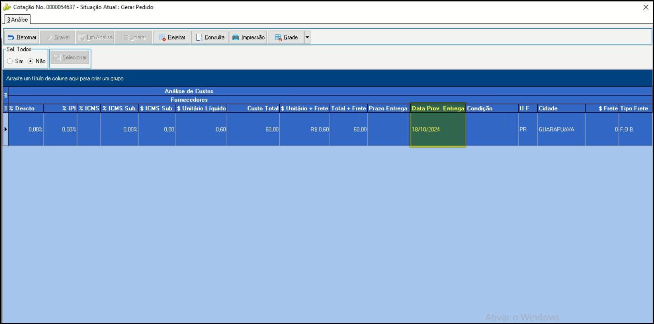654x324 pixels.
Task: Sort by % Descto column header
Action: (x=26, y=108)
